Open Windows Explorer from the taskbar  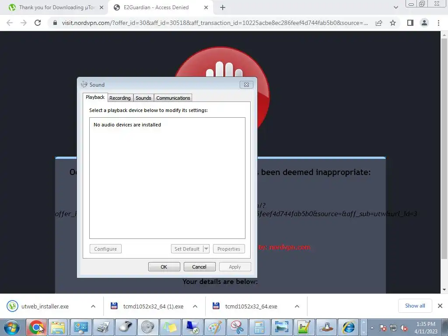pyautogui.click(x=58, y=327)
